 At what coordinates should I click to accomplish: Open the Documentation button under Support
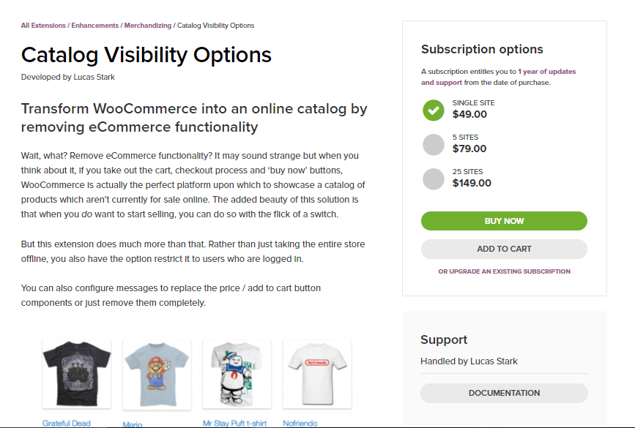(x=504, y=393)
